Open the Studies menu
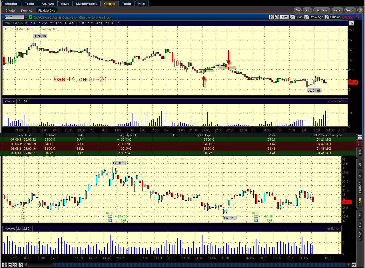Screen dimensions: 365x268 [333, 17]
